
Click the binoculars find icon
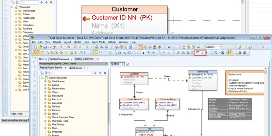click(155, 47)
